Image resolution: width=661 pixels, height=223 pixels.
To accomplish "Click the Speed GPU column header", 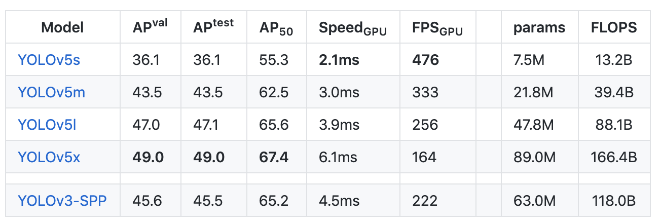I will click(x=353, y=29).
